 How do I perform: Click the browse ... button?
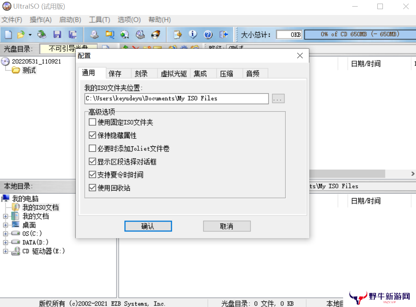[278, 99]
